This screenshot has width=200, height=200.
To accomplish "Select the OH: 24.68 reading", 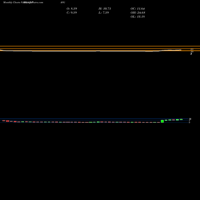I will tap(138, 12).
